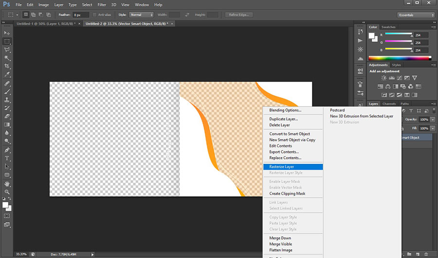The image size is (438, 258).
Task: Click the Refine Edge button
Action: click(239, 15)
